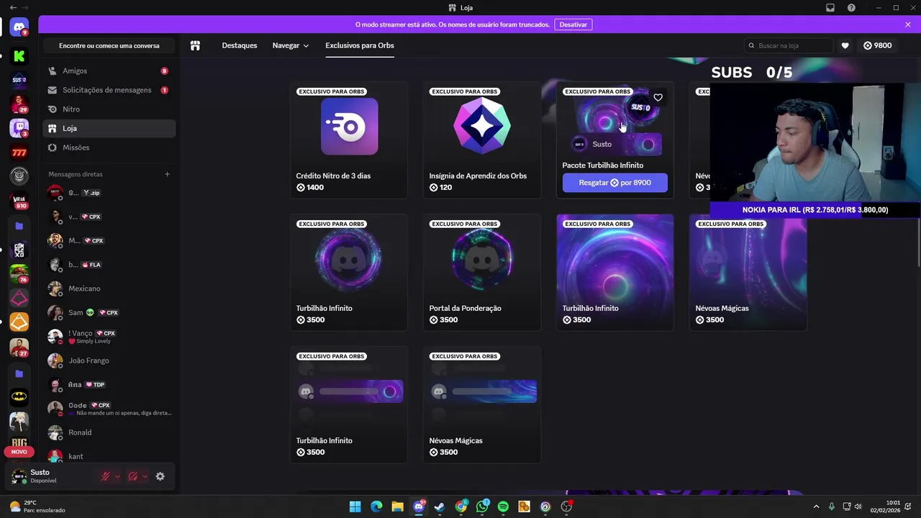Open the wishlist heart icon near search

click(x=845, y=45)
